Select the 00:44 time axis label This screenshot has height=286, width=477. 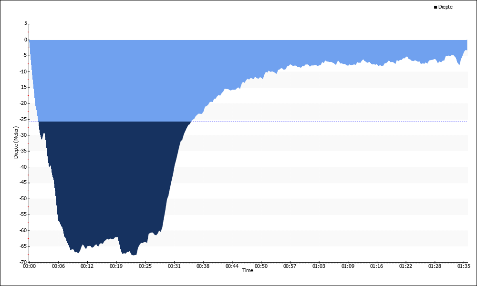coord(232,266)
